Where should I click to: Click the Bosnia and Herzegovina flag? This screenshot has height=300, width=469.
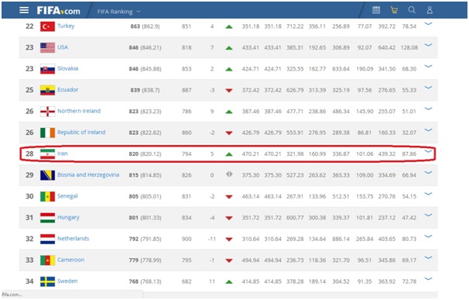point(47,175)
